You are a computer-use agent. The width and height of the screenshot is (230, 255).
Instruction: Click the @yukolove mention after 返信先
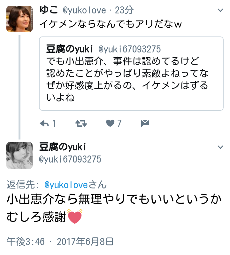(66, 185)
